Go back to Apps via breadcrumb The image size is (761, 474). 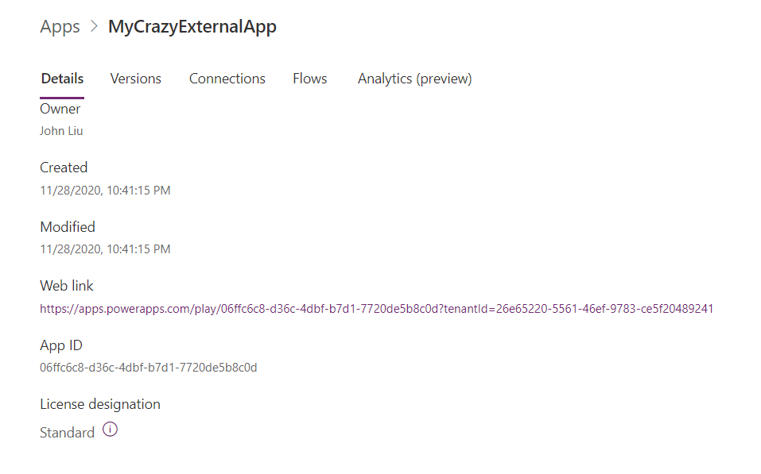[x=60, y=27]
